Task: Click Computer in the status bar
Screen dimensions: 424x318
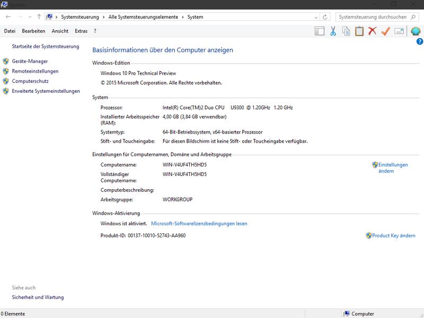Action: pos(363,314)
